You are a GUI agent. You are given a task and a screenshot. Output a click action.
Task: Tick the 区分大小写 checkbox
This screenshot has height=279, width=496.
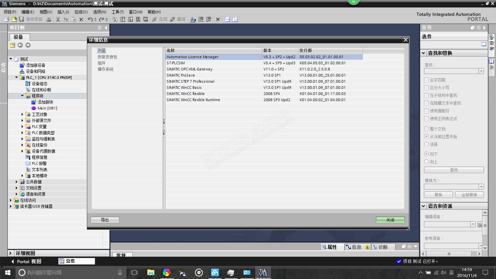[x=427, y=88]
